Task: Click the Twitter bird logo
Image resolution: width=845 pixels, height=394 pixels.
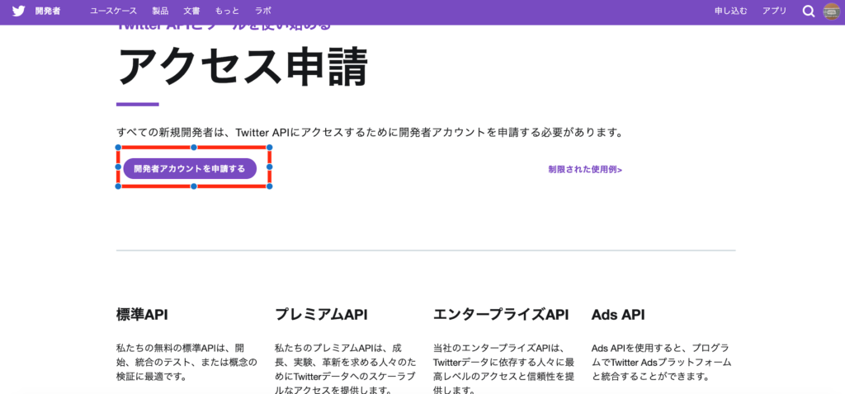Action: [x=18, y=12]
